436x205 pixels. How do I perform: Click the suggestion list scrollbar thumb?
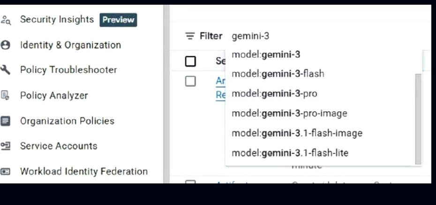pyautogui.click(x=418, y=119)
